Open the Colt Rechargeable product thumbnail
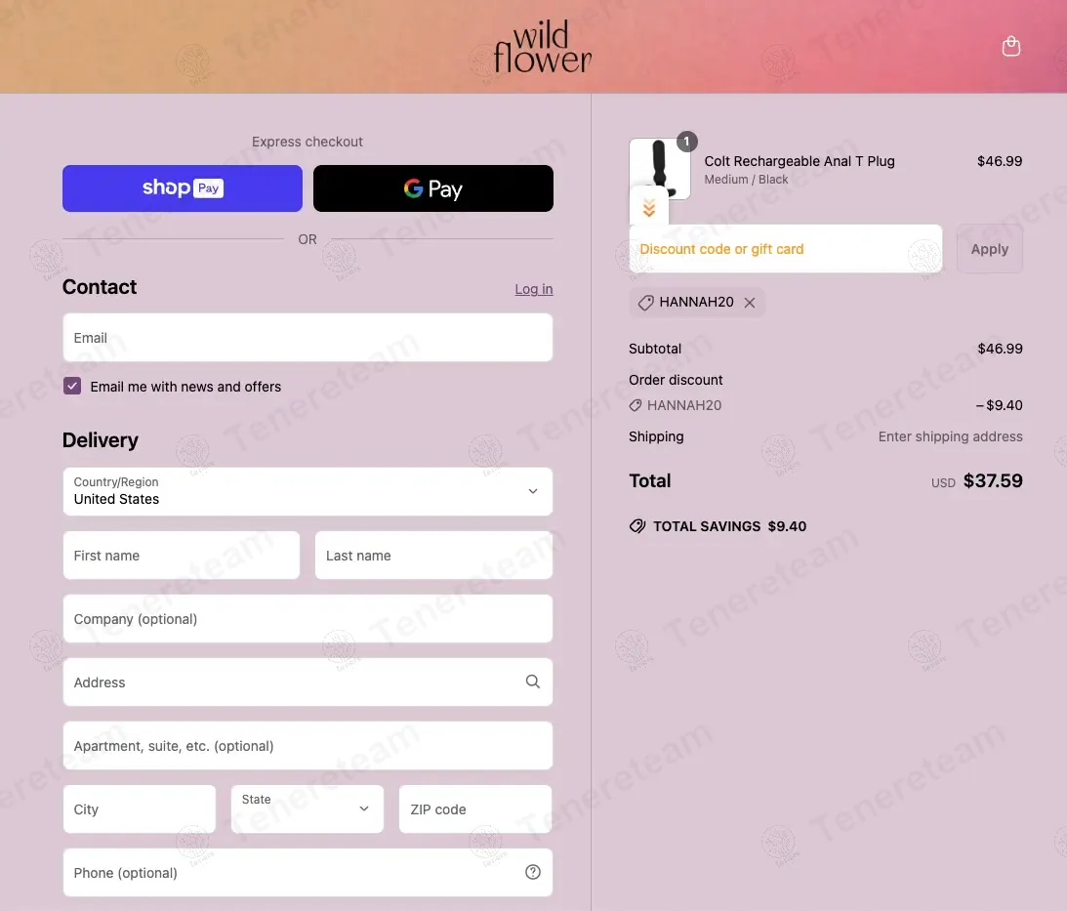Viewport: 1067px width, 911px height. (x=659, y=169)
